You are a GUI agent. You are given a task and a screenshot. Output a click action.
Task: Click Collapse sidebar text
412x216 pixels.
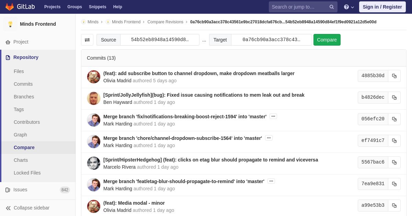(32, 208)
